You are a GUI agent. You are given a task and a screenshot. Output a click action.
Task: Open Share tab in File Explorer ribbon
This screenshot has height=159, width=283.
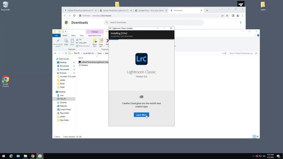[x=73, y=35]
